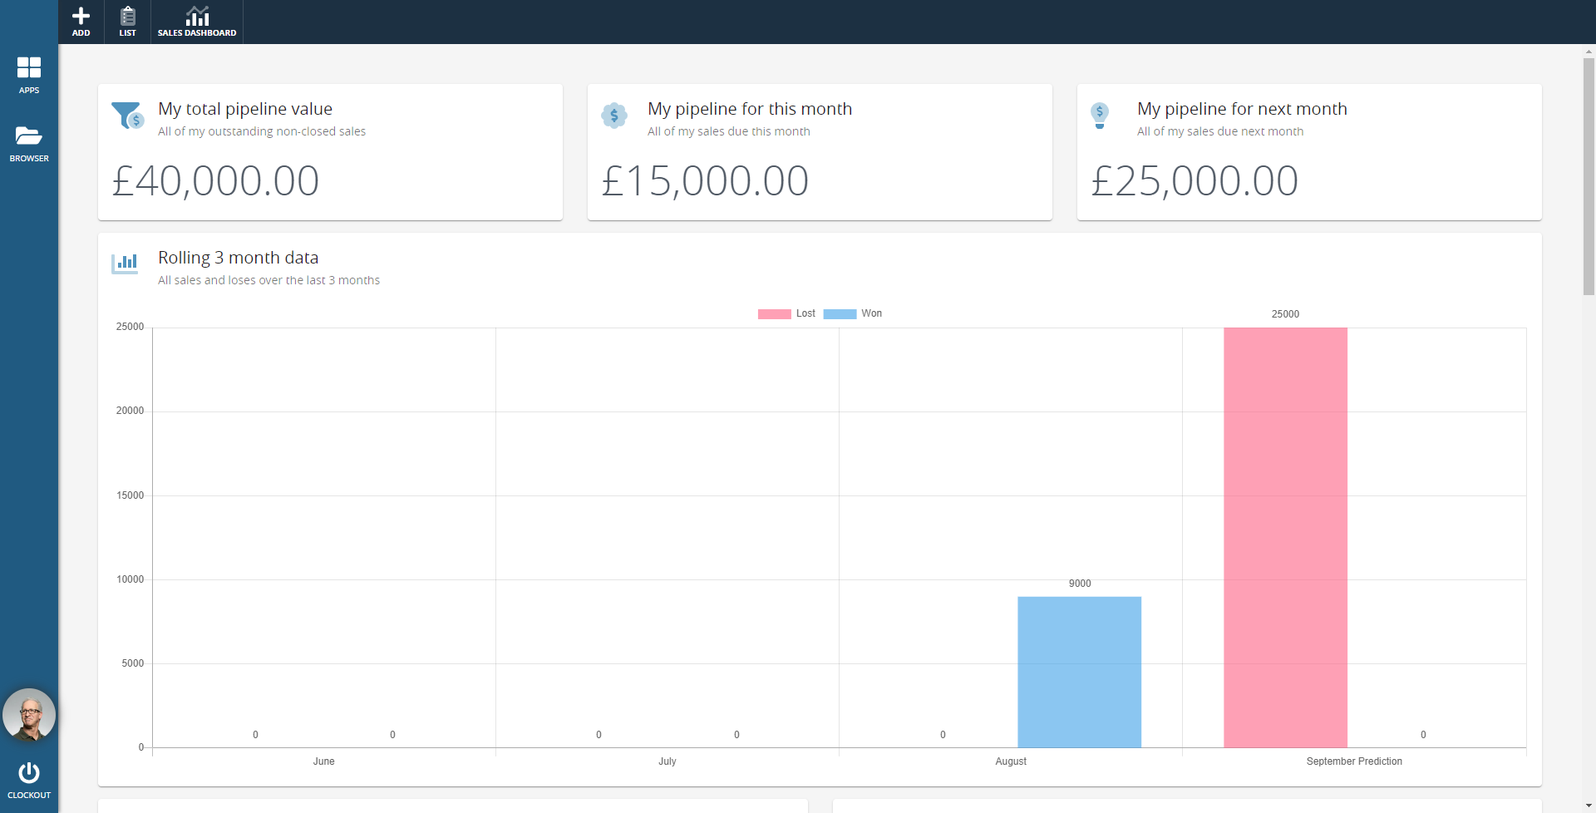The height and width of the screenshot is (813, 1596).
Task: Click the £40,000.00 total pipeline value
Action: 216,181
